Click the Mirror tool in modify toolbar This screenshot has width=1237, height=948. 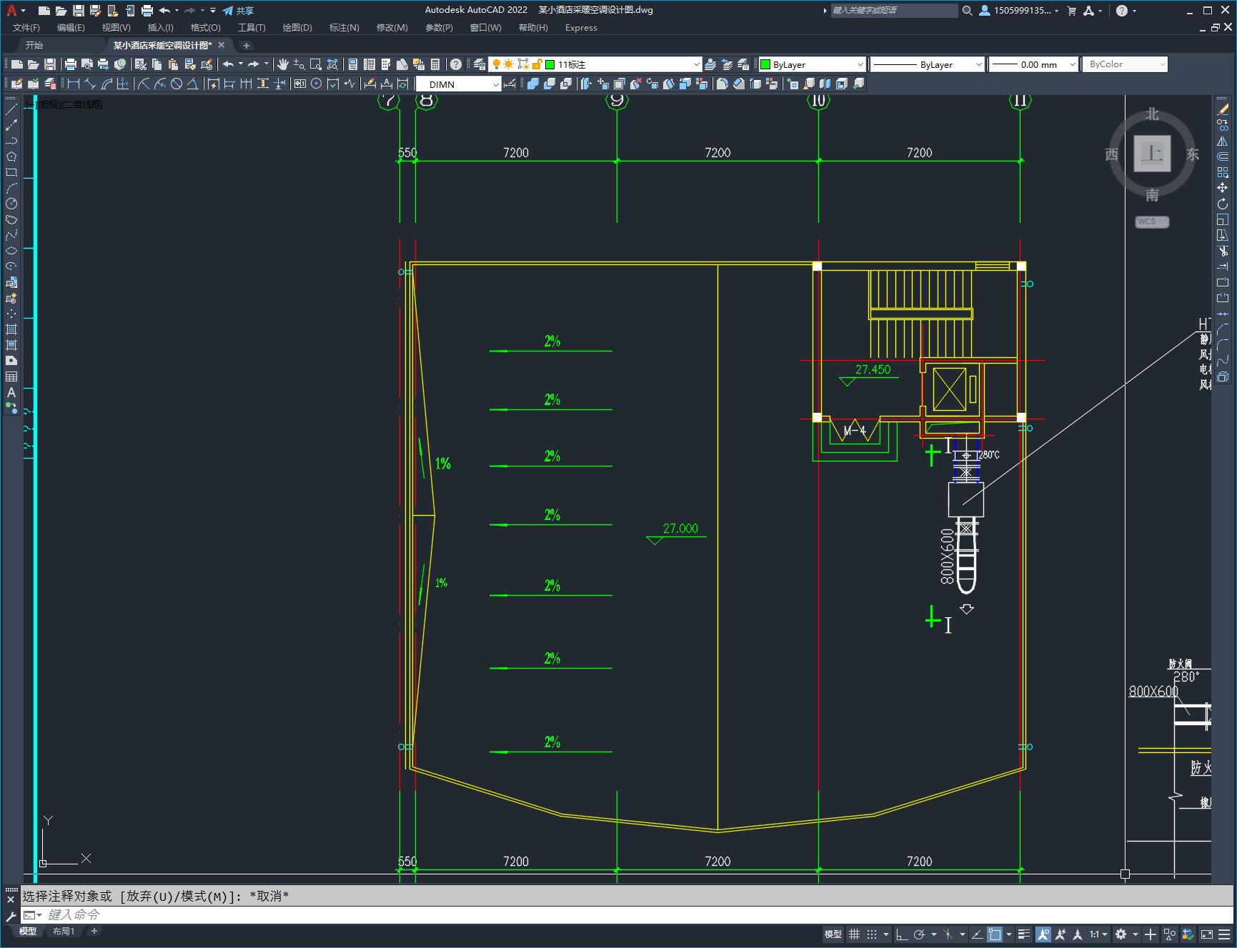click(1223, 141)
